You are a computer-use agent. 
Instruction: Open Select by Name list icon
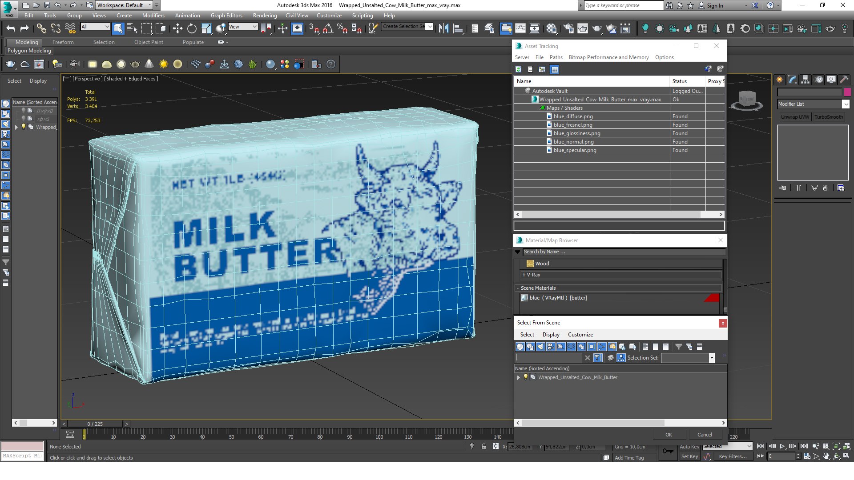tap(132, 28)
